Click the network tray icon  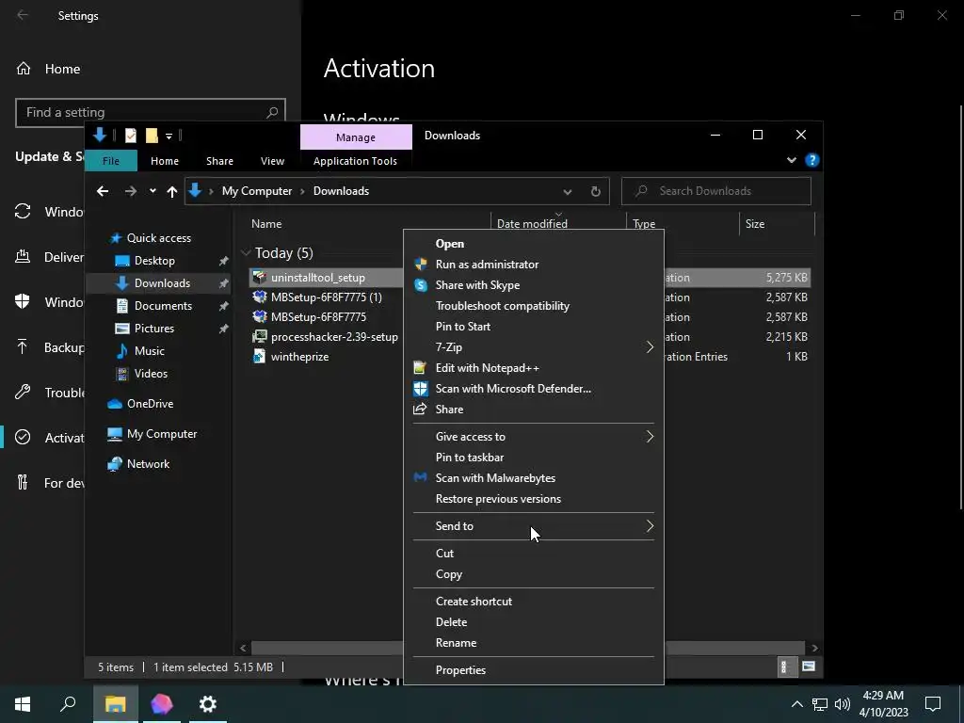pyautogui.click(x=820, y=704)
